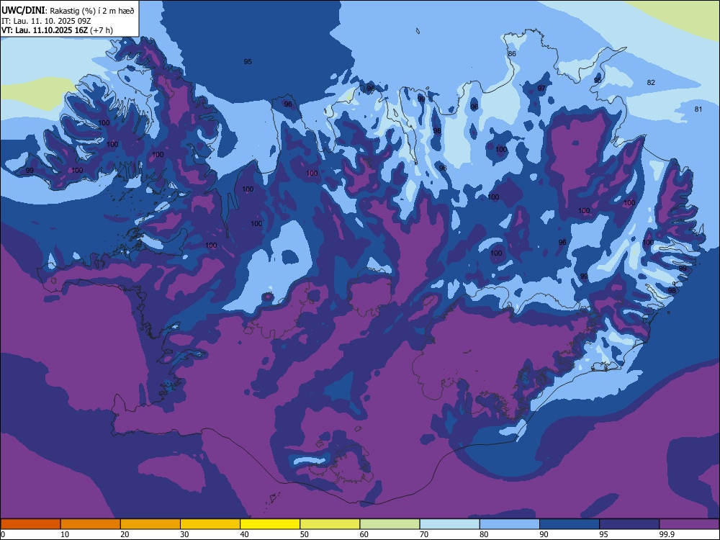Click the legend scale label '70'
This screenshot has width=720, height=540.
coord(424,534)
